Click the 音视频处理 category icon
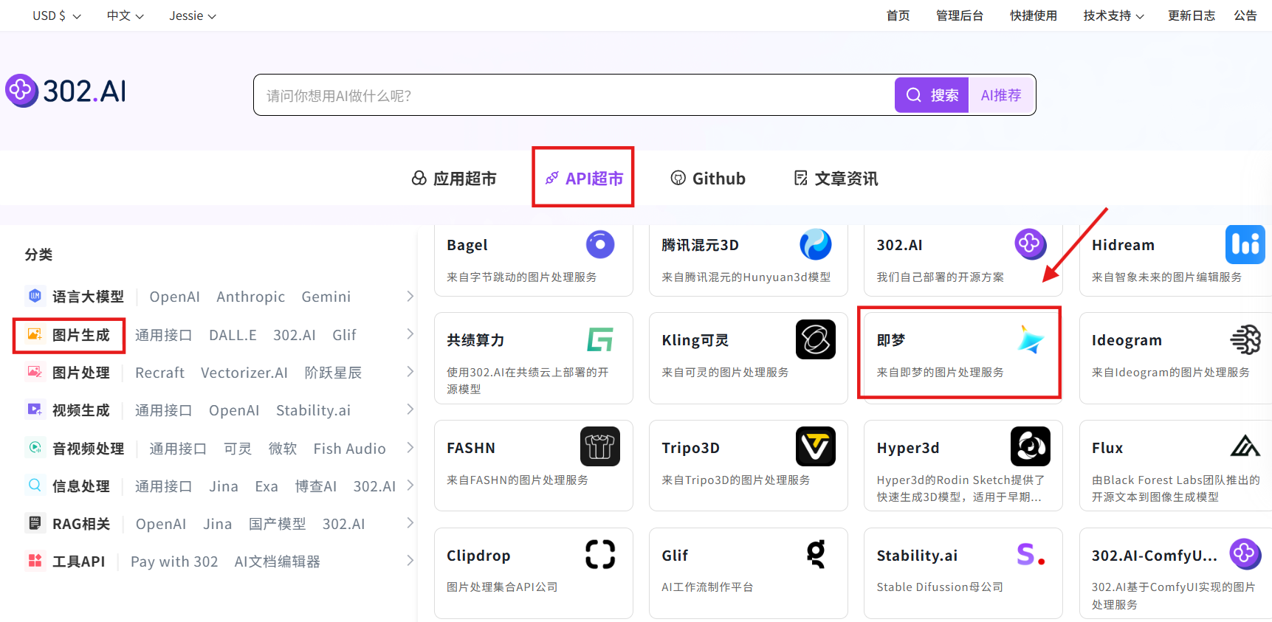This screenshot has height=622, width=1272. (x=35, y=448)
